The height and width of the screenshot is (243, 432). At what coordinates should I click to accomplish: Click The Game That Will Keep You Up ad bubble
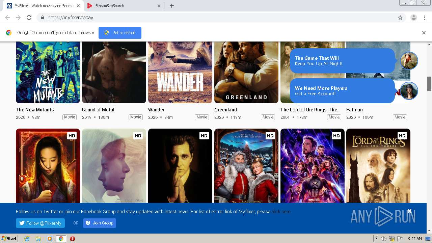click(x=342, y=61)
